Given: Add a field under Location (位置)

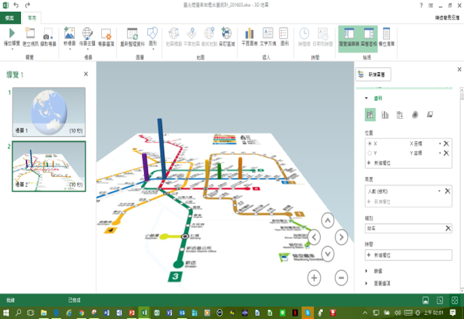Looking at the screenshot, I should point(379,163).
